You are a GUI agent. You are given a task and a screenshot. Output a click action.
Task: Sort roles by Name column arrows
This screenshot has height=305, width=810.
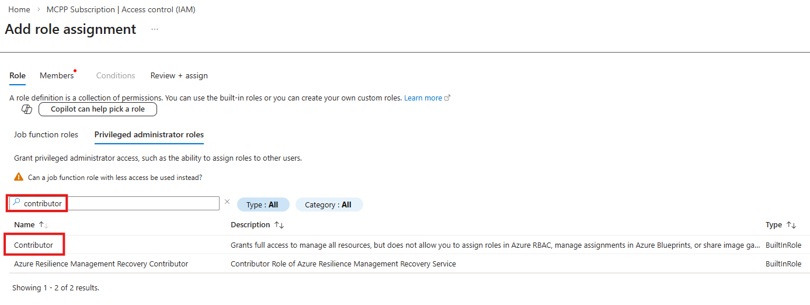[x=43, y=225]
